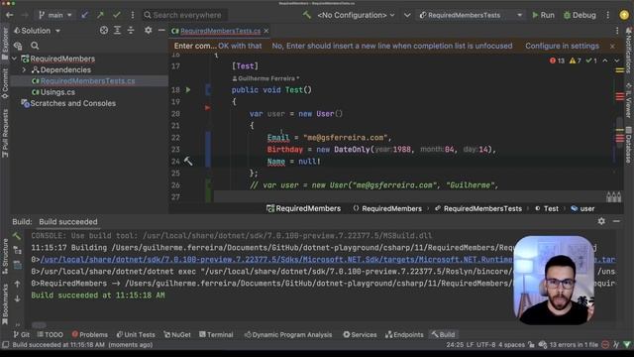
Task: Open the Services tool window tab
Action: pos(360,335)
